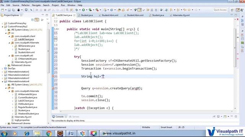Collapse all items in Project Explorer
This screenshot has width=245, height=137.
tap(33, 20)
